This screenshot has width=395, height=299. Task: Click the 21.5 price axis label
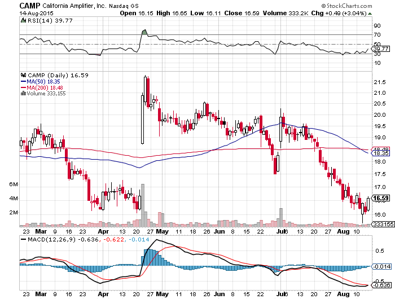[x=380, y=82]
